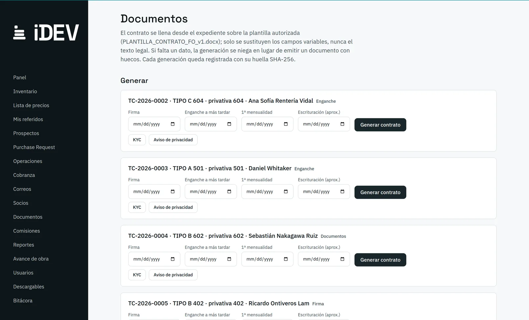The width and height of the screenshot is (529, 320).
Task: Open KYC for TC-2026-0004
Action: tap(137, 275)
